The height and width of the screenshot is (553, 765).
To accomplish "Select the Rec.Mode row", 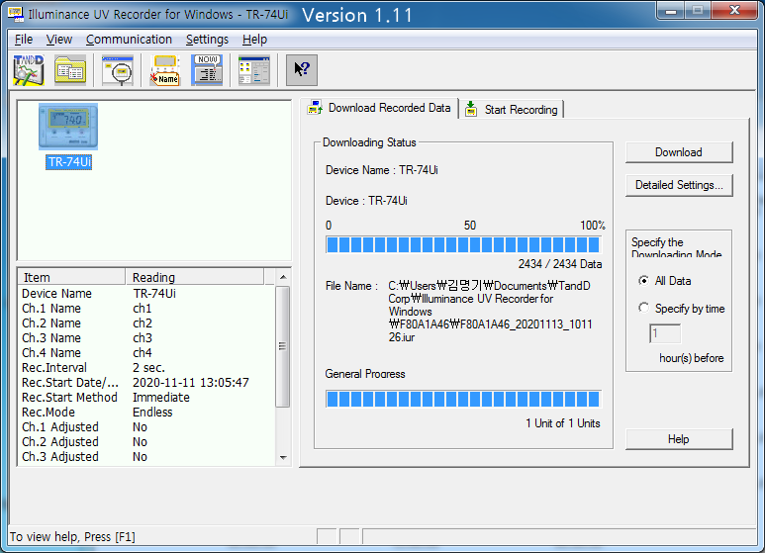I will (146, 413).
